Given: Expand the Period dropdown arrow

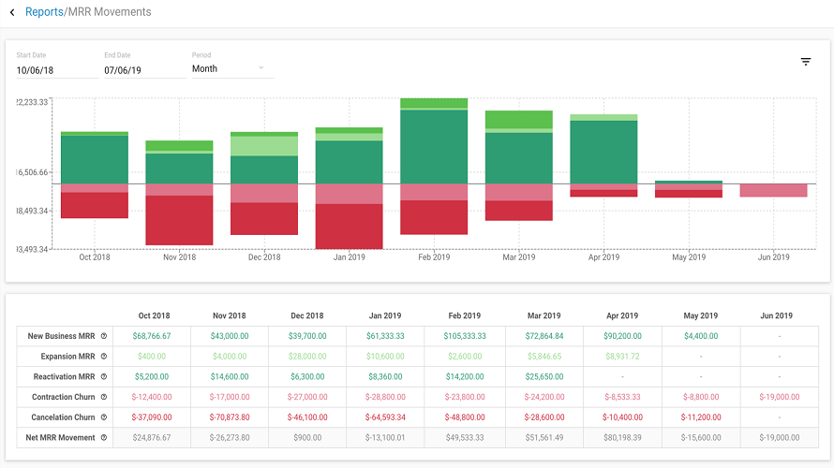Looking at the screenshot, I should [261, 68].
